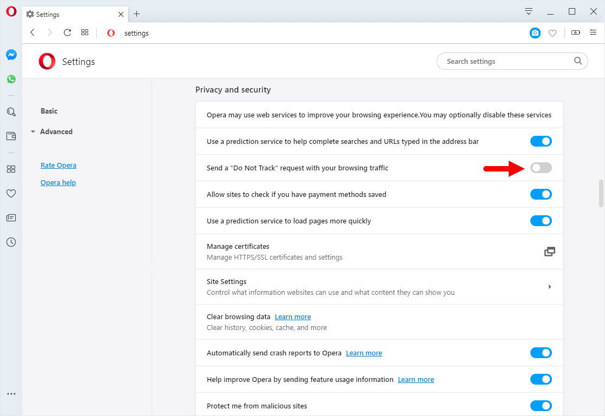Open Learn more about feature usage
The height and width of the screenshot is (416, 605).
pyautogui.click(x=416, y=380)
